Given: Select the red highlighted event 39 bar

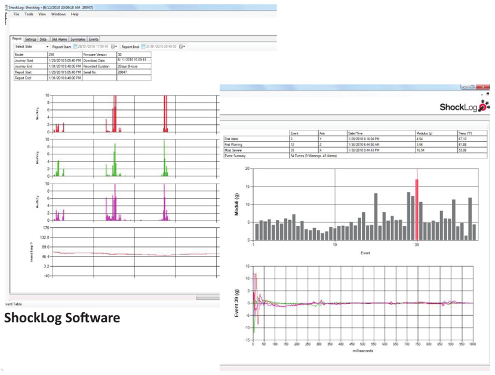Looking at the screenshot, I should pos(417,209).
